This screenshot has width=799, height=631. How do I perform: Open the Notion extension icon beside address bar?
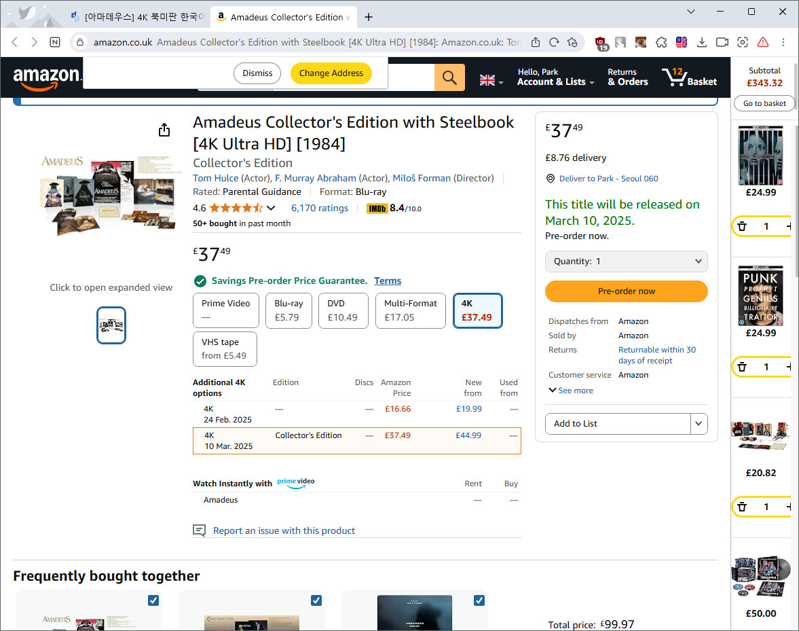55,42
